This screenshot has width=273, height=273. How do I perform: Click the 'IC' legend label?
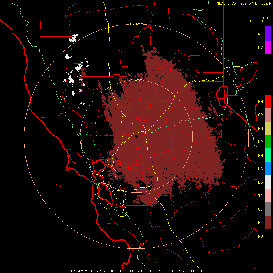[260, 196]
